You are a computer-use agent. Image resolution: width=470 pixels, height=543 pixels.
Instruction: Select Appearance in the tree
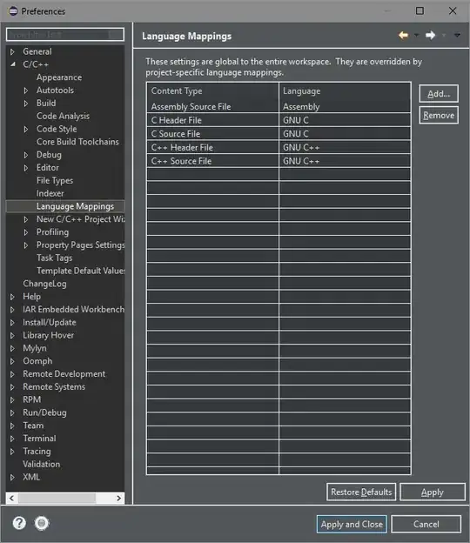point(59,77)
